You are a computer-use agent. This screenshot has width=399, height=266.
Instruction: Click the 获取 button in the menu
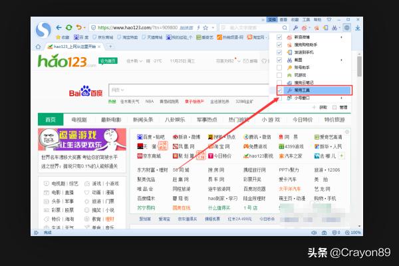pyautogui.click(x=323, y=106)
